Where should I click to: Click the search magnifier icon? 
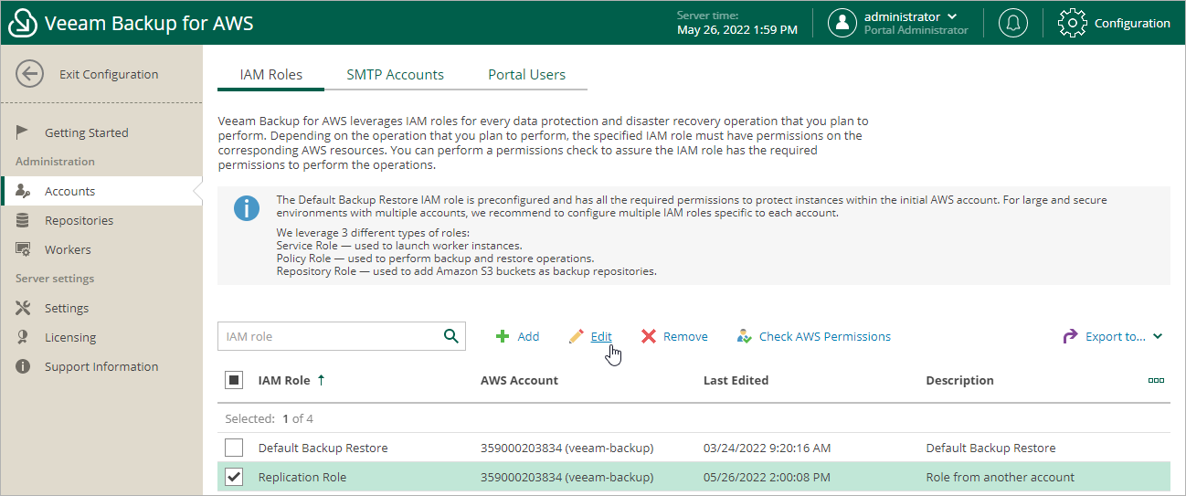[450, 336]
